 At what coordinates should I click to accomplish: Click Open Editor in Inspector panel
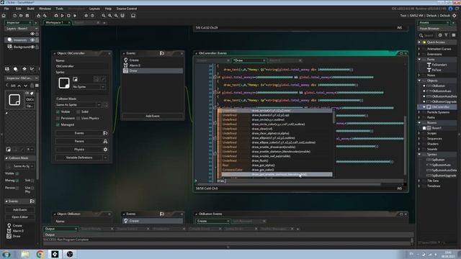coord(19,217)
